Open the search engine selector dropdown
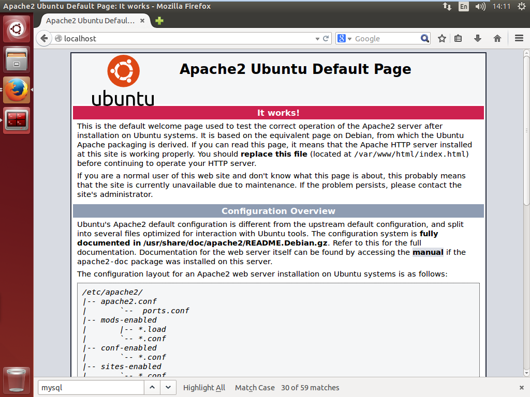This screenshot has height=397, width=530. point(344,38)
